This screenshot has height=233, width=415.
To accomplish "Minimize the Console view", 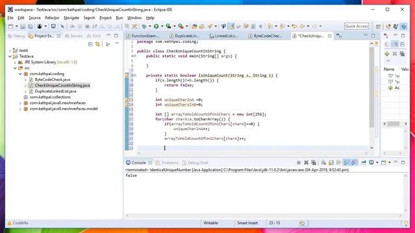I will pos(396,162).
